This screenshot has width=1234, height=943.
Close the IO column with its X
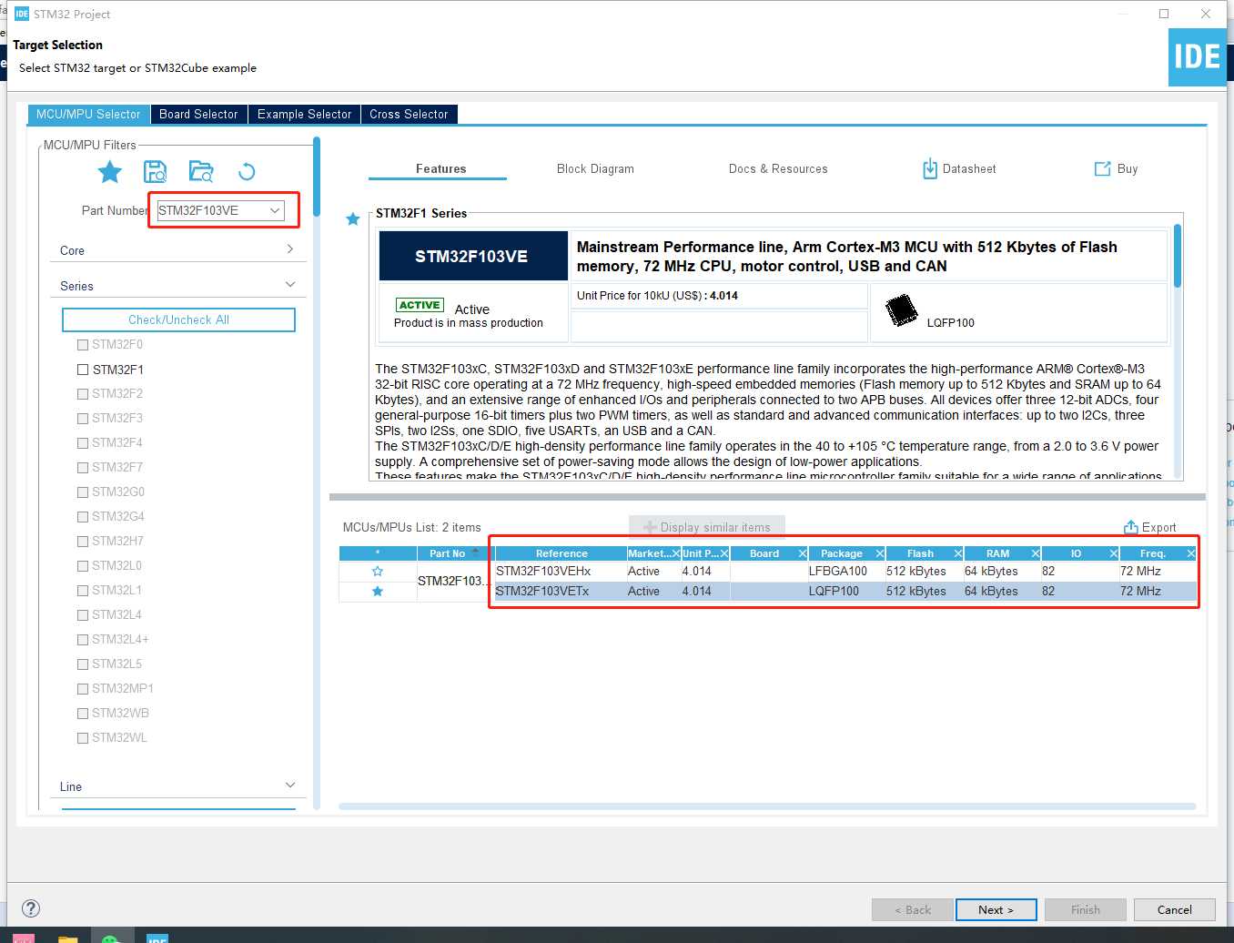pyautogui.click(x=1114, y=553)
